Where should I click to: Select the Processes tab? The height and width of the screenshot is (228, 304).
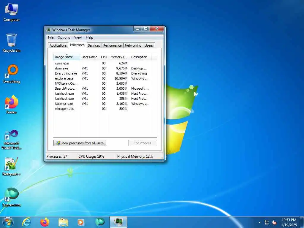click(x=77, y=45)
